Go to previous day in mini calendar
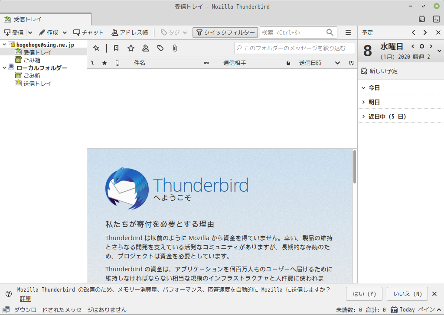This screenshot has height=315, width=444. (x=413, y=46)
